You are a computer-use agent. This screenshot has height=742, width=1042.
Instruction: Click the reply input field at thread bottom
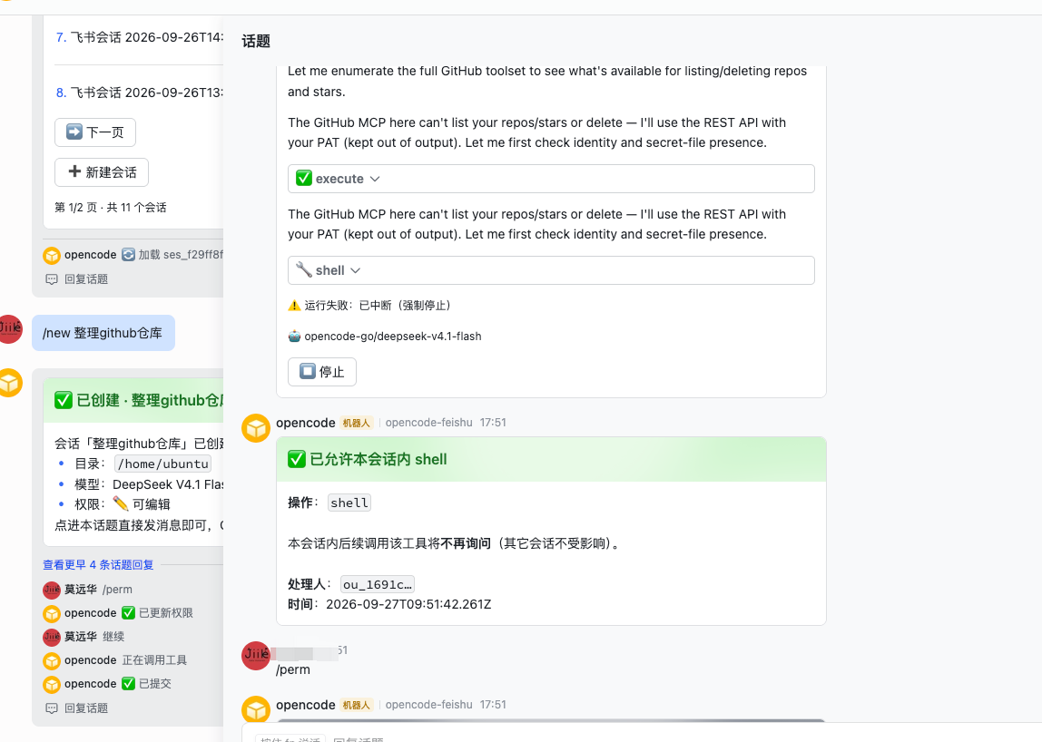coord(642,738)
